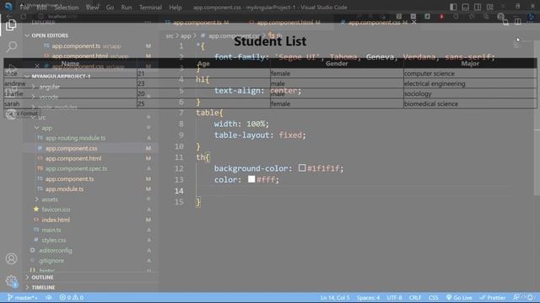The height and width of the screenshot is (303, 540).
Task: Open styles.css in the file tree
Action: (54, 240)
